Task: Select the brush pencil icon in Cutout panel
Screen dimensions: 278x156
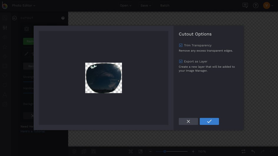Action: coord(27,54)
